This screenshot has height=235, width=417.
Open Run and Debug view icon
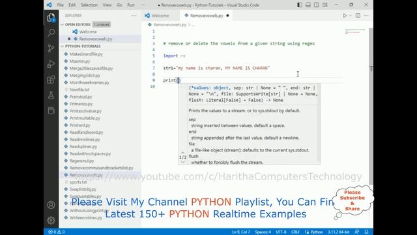point(51,64)
